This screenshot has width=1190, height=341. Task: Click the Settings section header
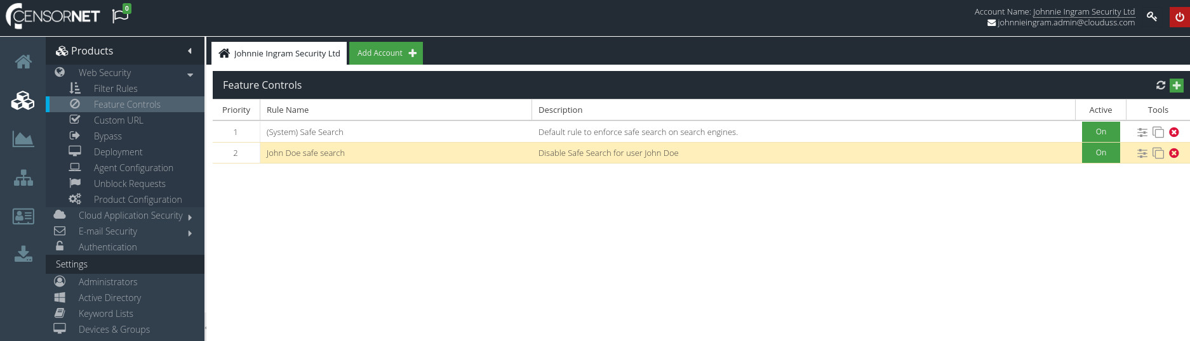(125, 264)
